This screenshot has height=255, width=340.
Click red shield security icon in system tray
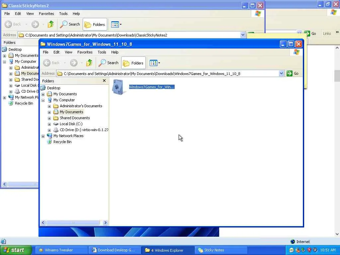(309, 250)
